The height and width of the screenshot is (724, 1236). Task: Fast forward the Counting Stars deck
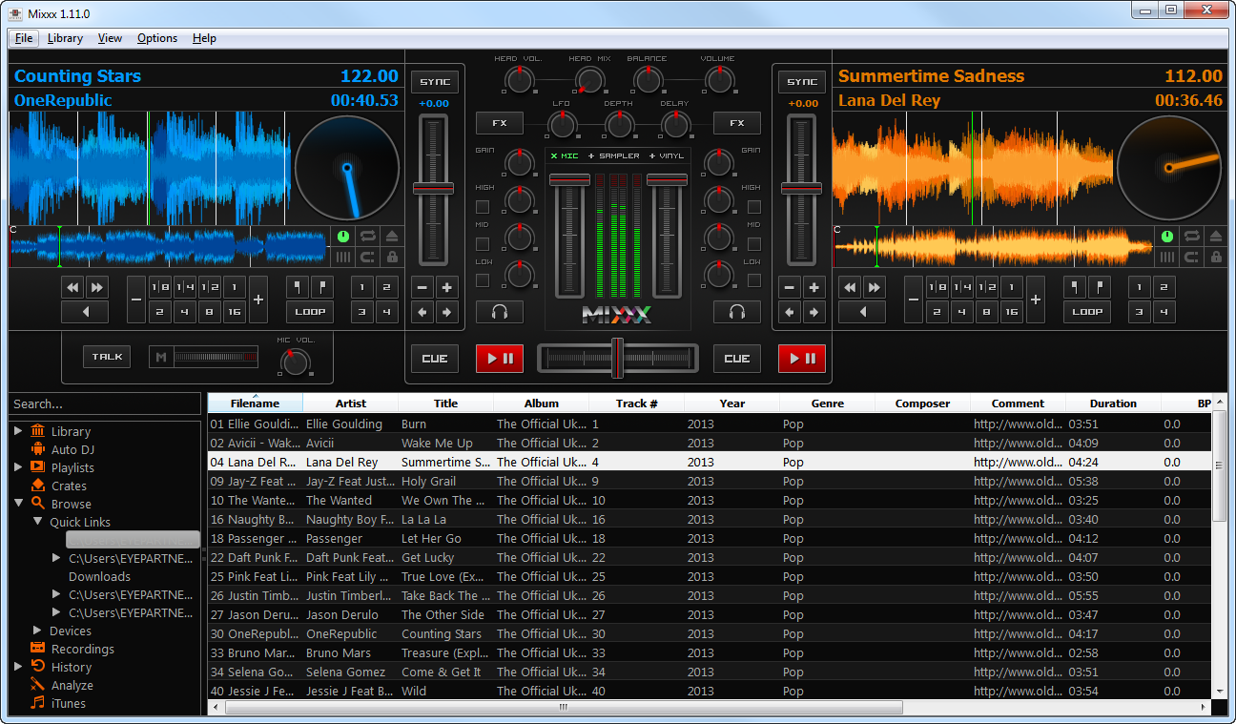point(96,287)
